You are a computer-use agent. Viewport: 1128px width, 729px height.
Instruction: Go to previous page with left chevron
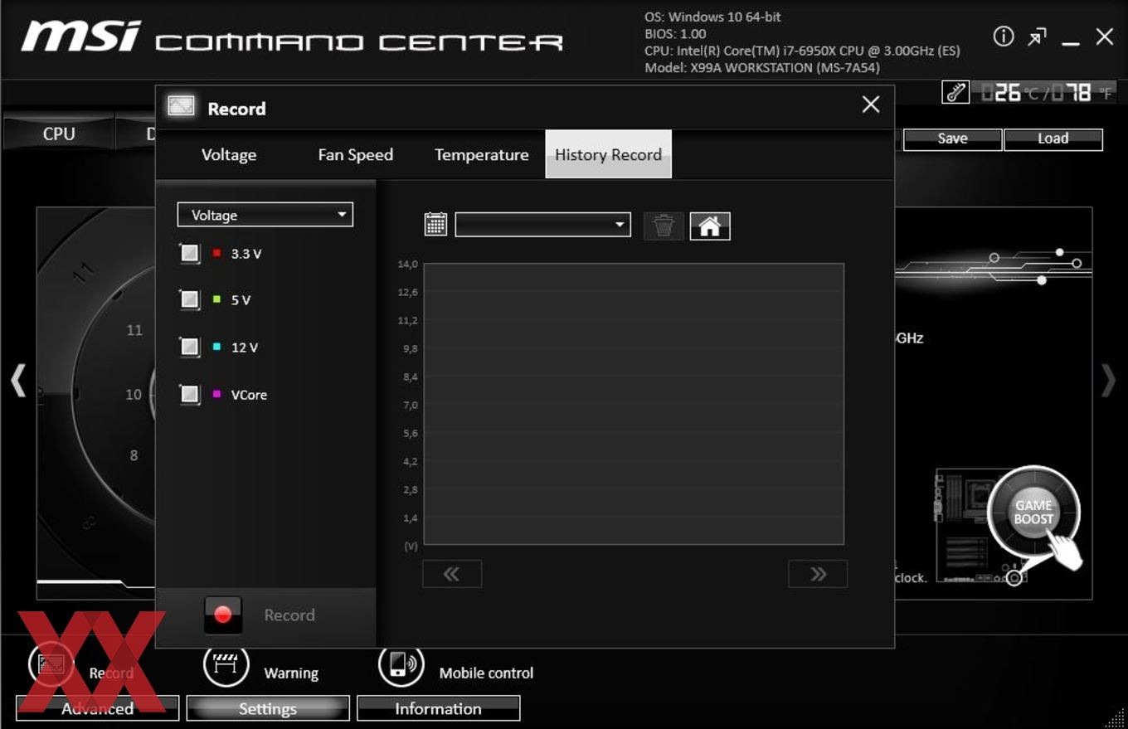452,574
